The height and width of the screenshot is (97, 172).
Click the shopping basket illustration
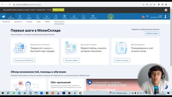click(x=20, y=48)
